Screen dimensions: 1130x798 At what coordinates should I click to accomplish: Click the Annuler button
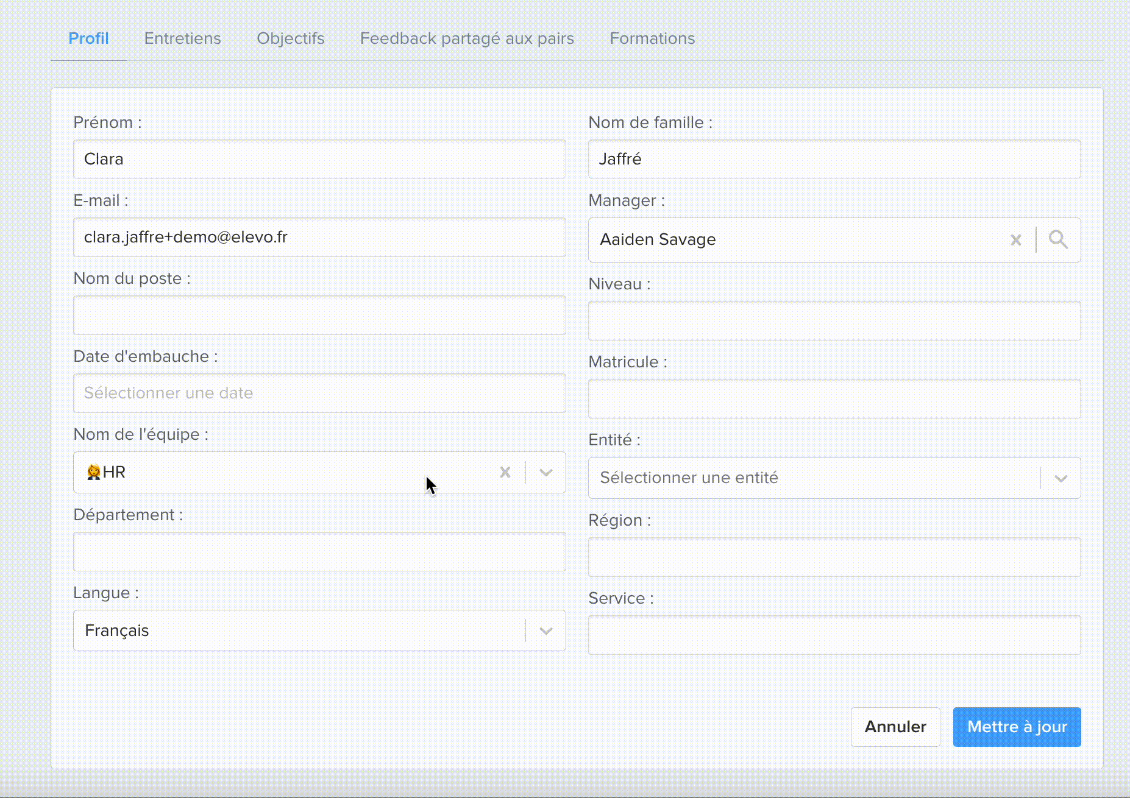pyautogui.click(x=895, y=727)
